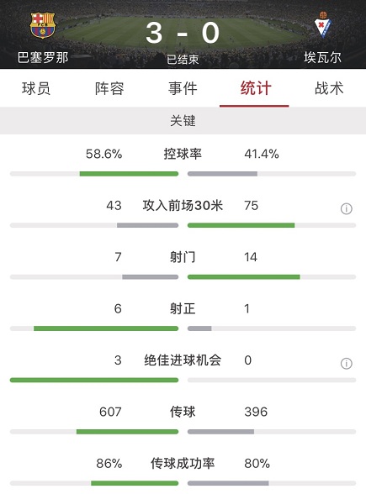Open the 事件 tab
Screen dimensions: 366x494
[x=183, y=88]
